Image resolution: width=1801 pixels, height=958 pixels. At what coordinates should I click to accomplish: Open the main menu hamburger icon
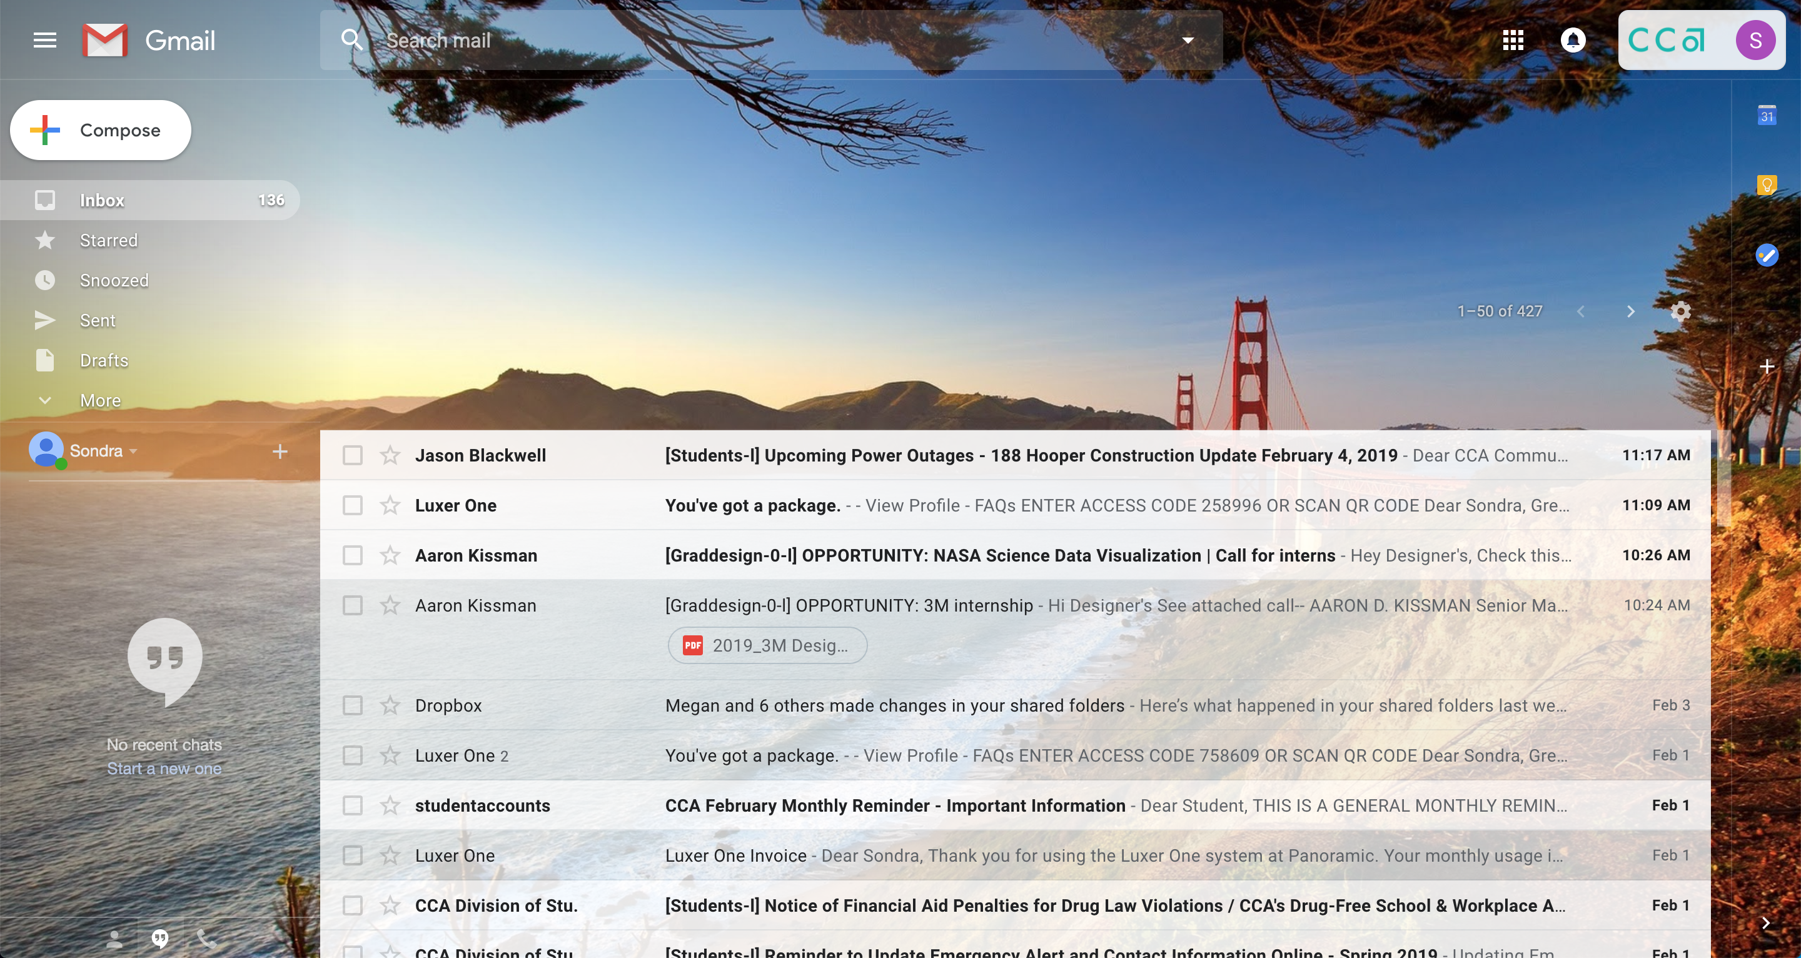tap(45, 41)
